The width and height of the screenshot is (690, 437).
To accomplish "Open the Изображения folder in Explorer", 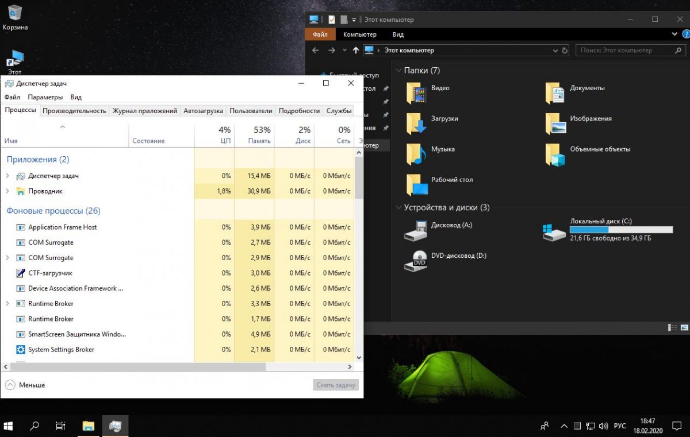I will 555,123.
